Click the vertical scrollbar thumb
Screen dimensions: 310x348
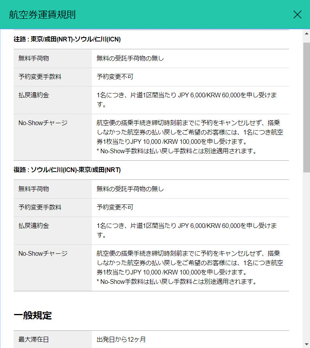click(x=306, y=106)
